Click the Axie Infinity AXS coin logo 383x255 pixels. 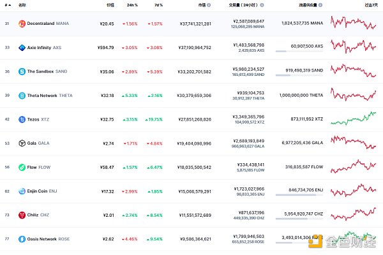tap(22, 48)
